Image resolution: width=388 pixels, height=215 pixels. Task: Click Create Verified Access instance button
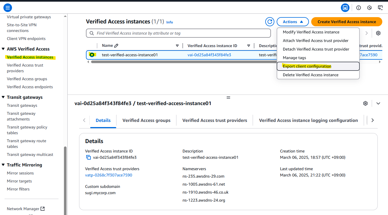point(347,22)
